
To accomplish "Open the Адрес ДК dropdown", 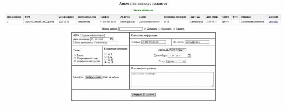I will point(178,50).
